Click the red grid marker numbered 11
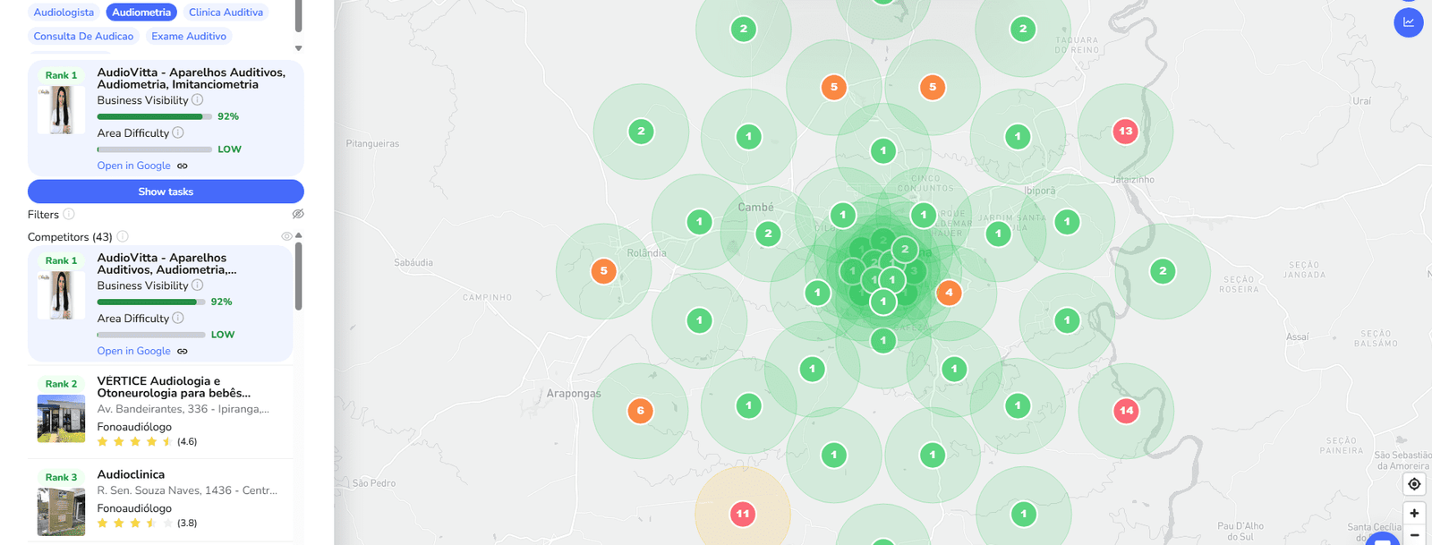 pos(742,514)
